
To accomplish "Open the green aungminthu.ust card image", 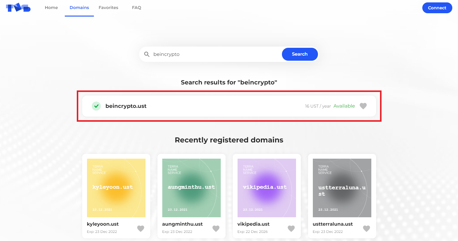I will click(191, 188).
